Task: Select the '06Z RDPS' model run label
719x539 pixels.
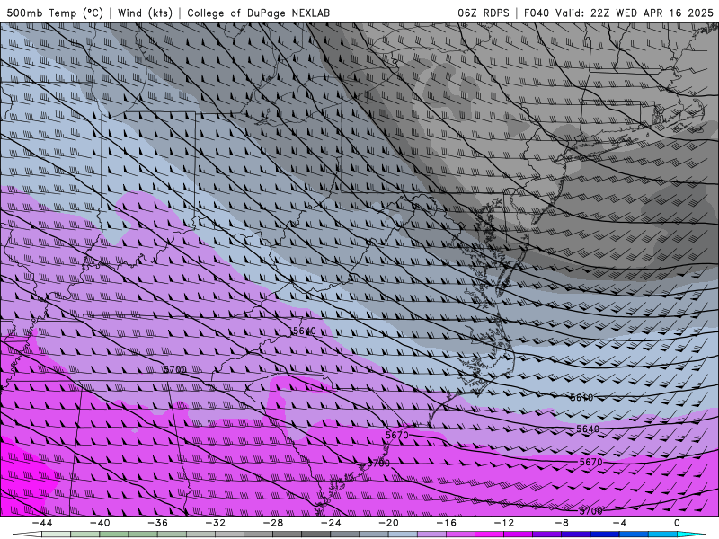Action: (483, 13)
